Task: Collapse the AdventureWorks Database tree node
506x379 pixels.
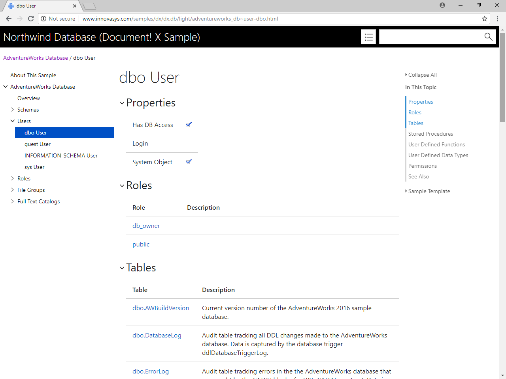Action: coord(6,87)
